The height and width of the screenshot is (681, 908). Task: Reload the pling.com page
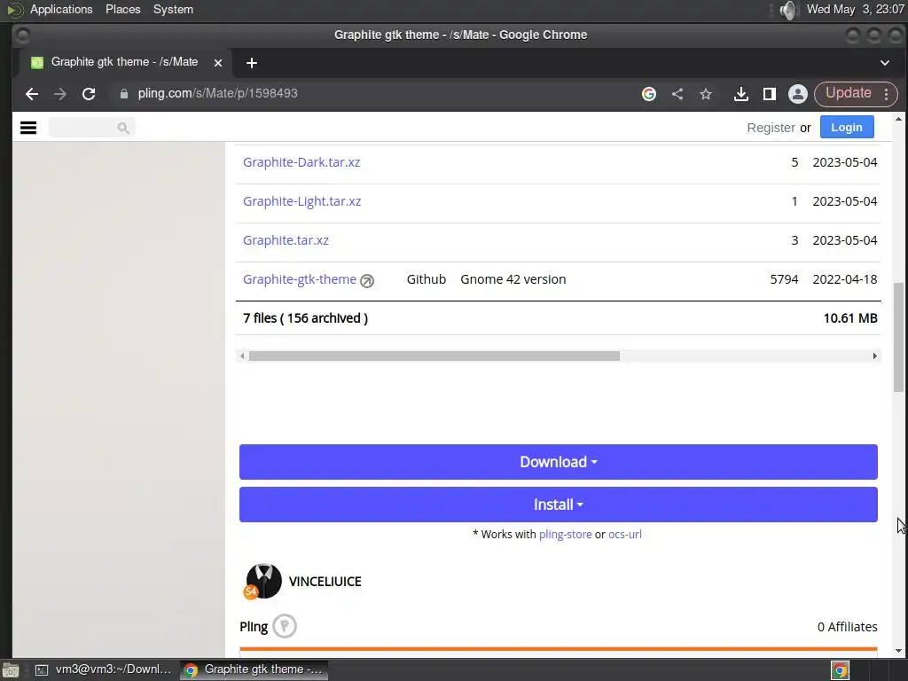coord(89,94)
